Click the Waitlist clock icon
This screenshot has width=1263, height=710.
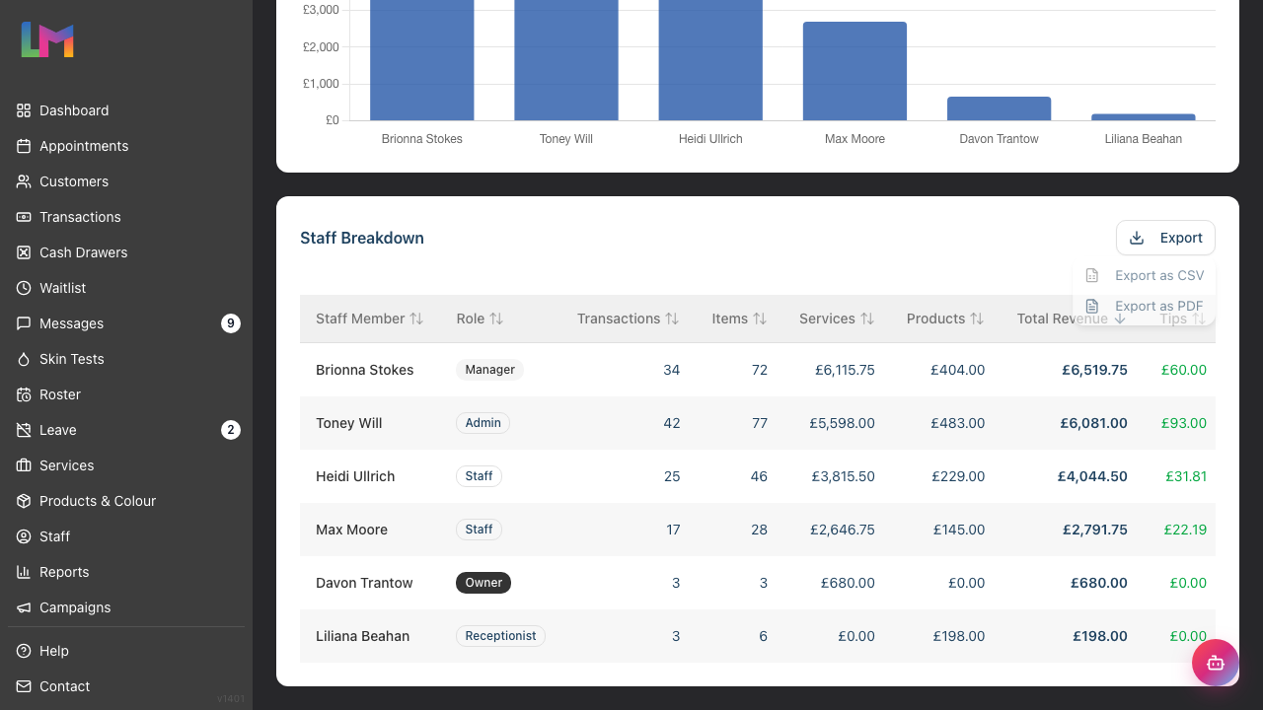[x=24, y=288]
